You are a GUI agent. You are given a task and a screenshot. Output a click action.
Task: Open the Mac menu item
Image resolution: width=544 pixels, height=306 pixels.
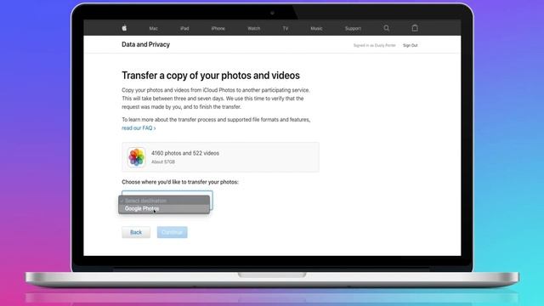click(x=153, y=28)
